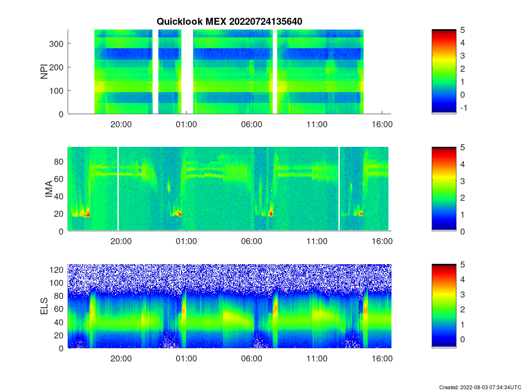
Task: Click the 3 tick on IMA colorbar
Action: (462, 181)
